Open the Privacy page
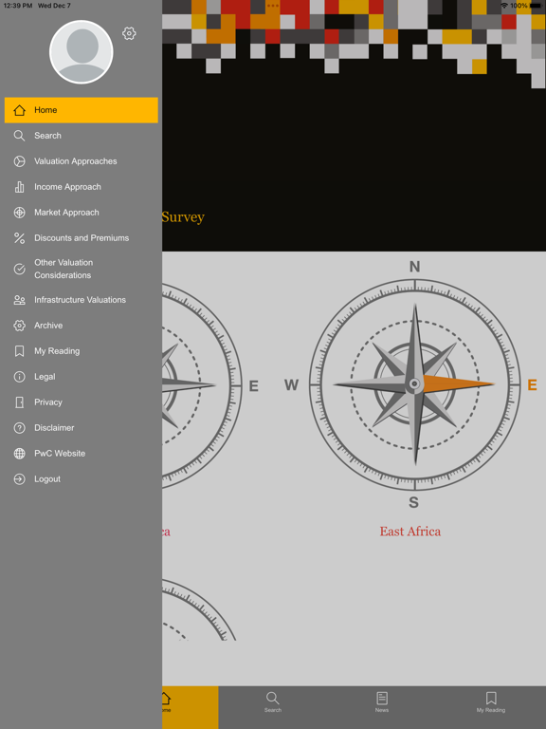 click(82, 402)
